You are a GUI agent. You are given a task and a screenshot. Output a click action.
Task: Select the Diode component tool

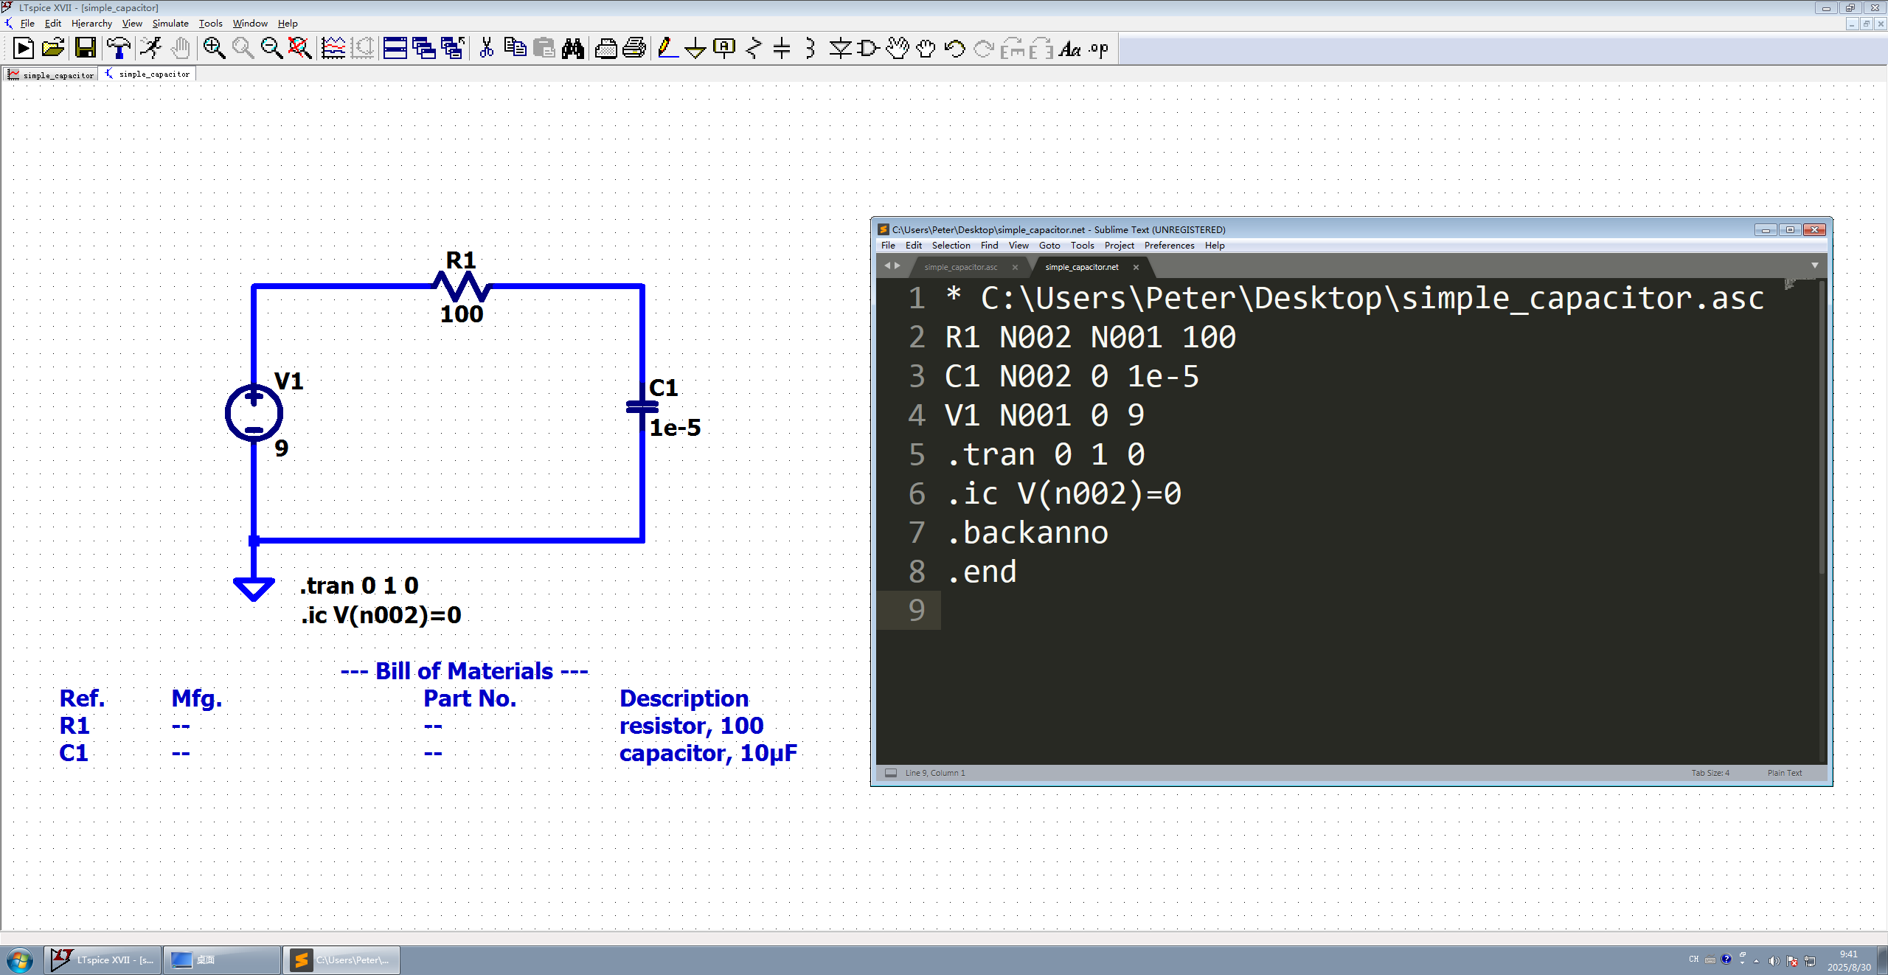pos(839,49)
